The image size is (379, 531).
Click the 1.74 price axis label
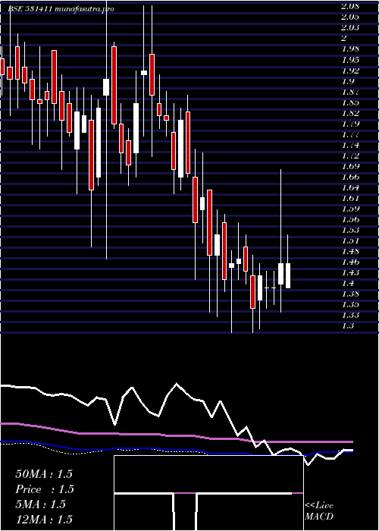coord(350,145)
